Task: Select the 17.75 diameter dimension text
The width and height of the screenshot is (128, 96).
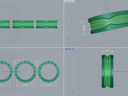Action: [x=49, y=85]
